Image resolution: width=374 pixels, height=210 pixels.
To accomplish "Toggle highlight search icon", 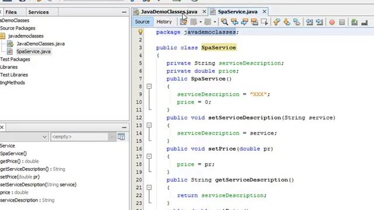I will [x=255, y=22].
